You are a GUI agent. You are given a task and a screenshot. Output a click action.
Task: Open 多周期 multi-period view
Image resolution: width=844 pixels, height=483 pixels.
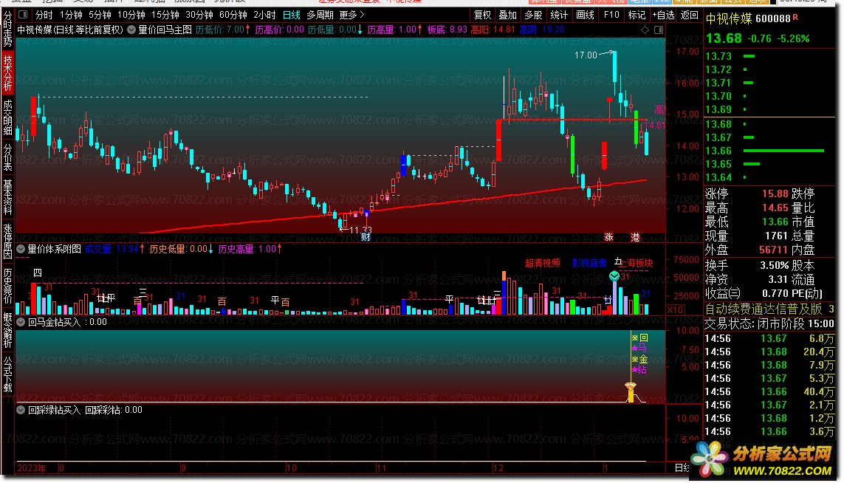click(x=320, y=15)
